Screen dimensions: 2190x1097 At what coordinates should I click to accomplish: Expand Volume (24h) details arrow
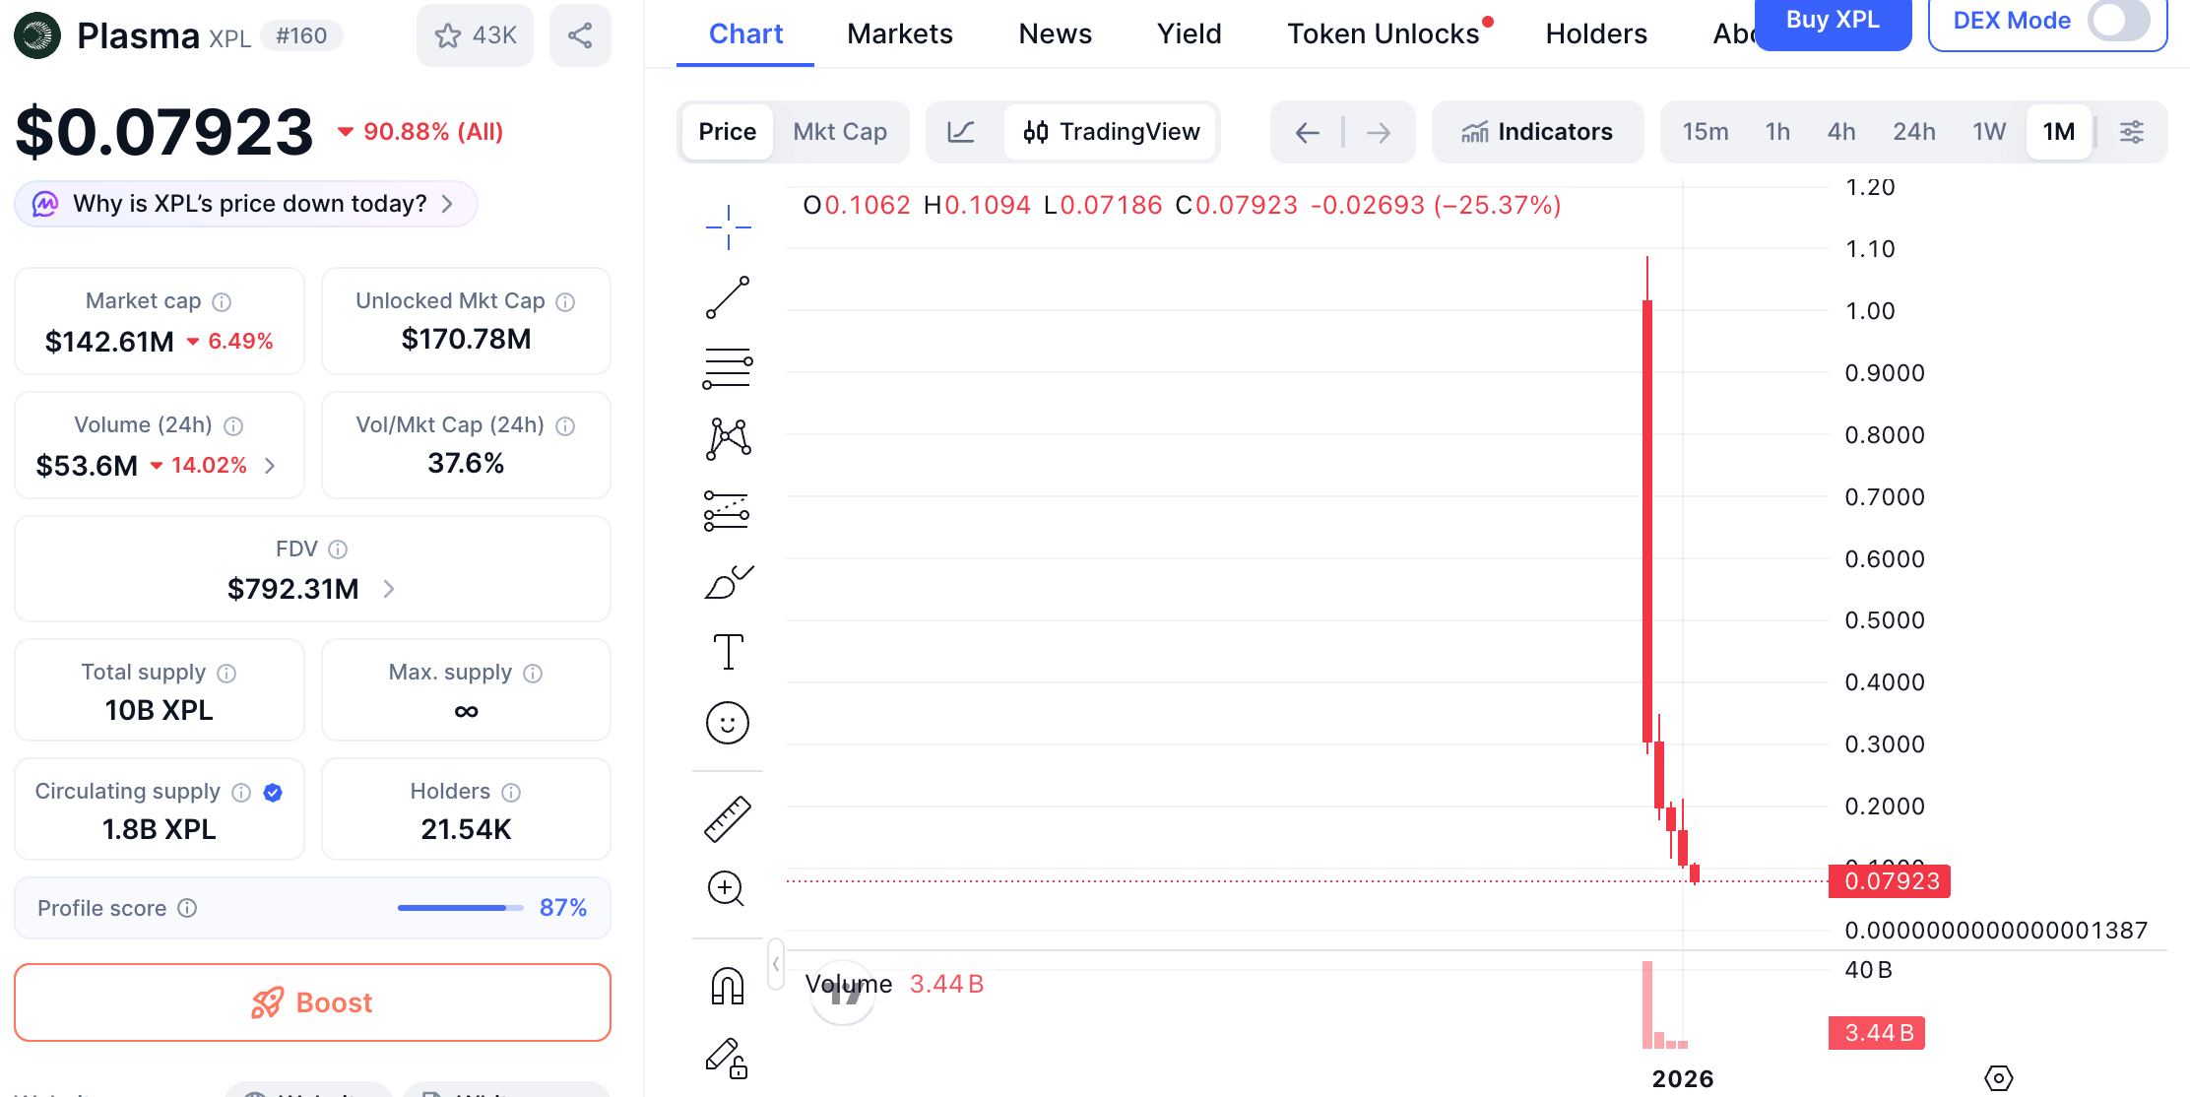271,466
